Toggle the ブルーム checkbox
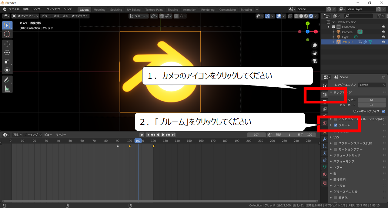 [x=336, y=125]
